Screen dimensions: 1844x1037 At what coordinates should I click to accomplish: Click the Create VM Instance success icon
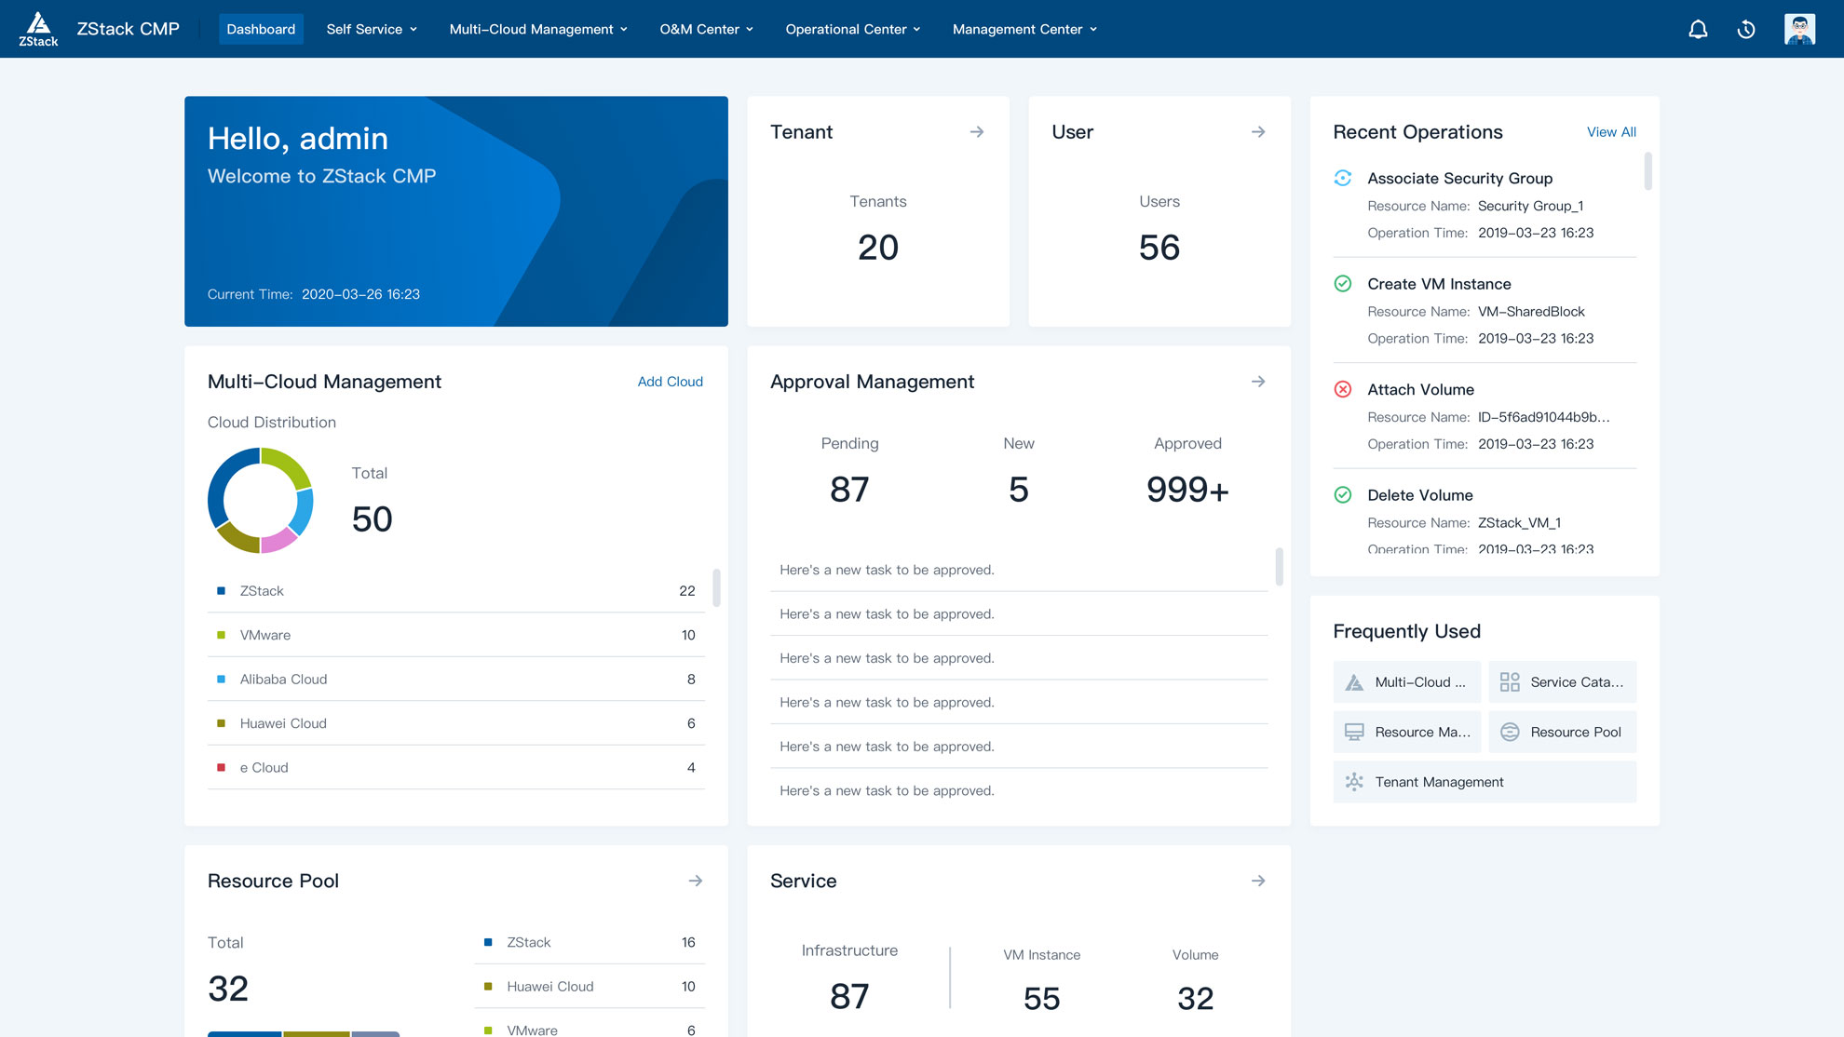coord(1343,284)
